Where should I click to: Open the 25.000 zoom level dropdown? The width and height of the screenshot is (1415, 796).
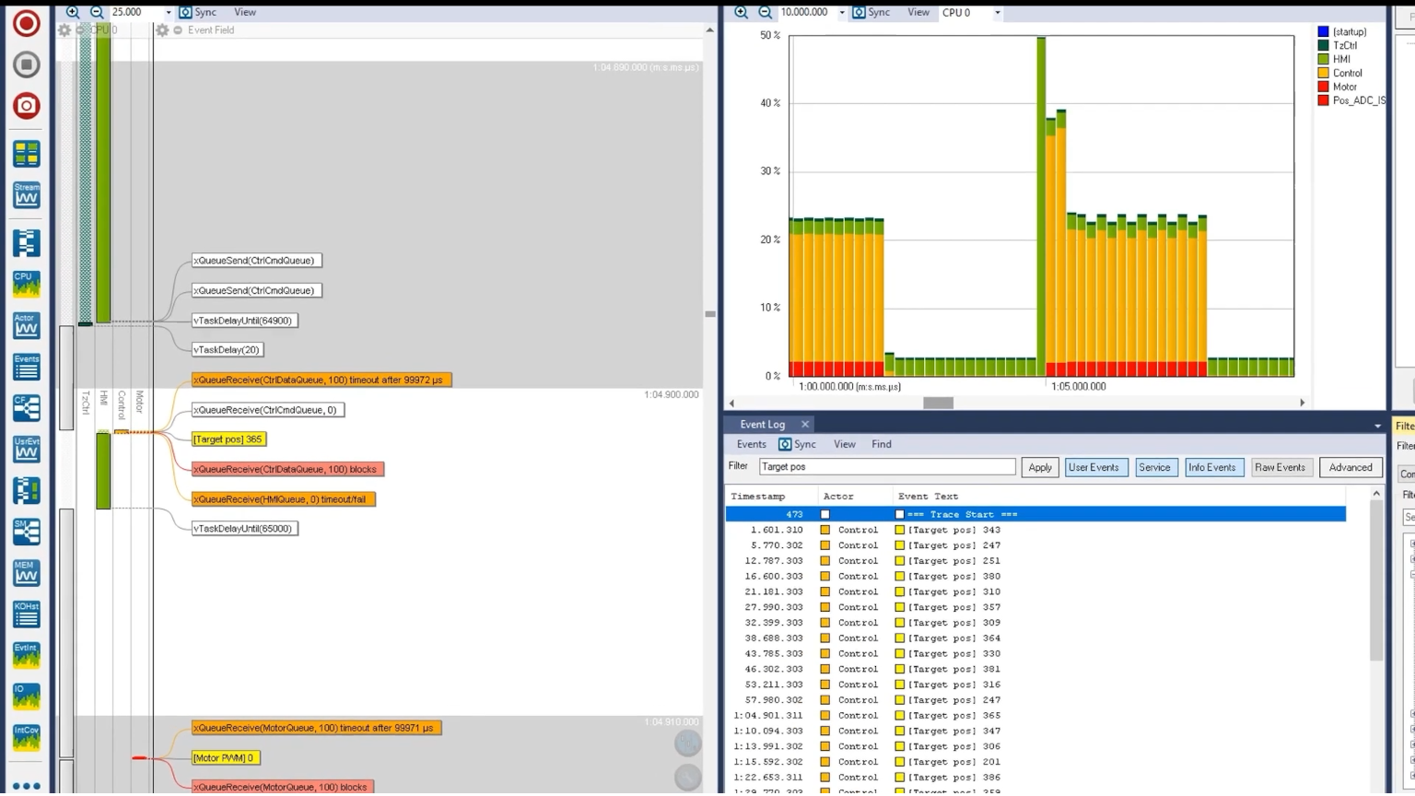[x=168, y=13]
